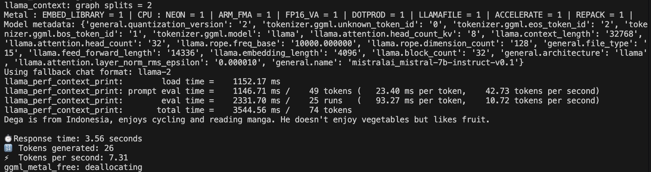Click 'Using fallback chat format: llama-2' line
This screenshot has height=172, width=651.
tap(88, 72)
